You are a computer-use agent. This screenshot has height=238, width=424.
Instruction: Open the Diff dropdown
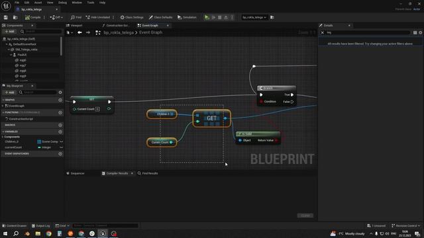[x=56, y=17]
